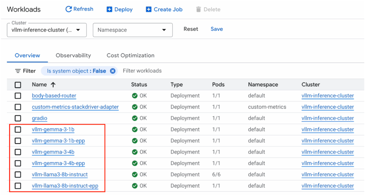
Task: Click the cluster link in the body-based-router row
Action: 327,96
